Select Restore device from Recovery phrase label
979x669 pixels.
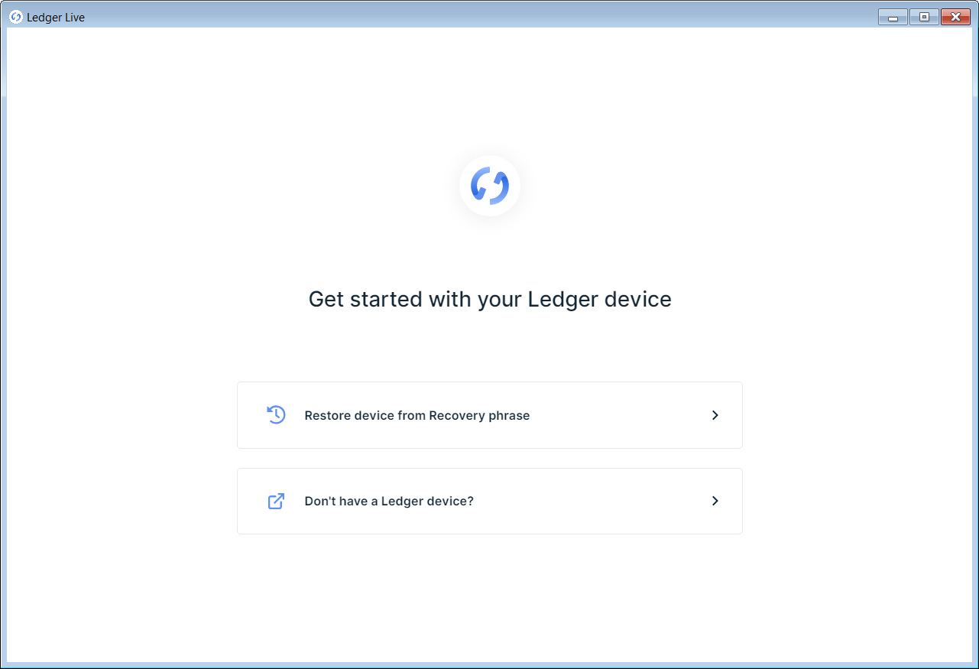click(x=417, y=416)
